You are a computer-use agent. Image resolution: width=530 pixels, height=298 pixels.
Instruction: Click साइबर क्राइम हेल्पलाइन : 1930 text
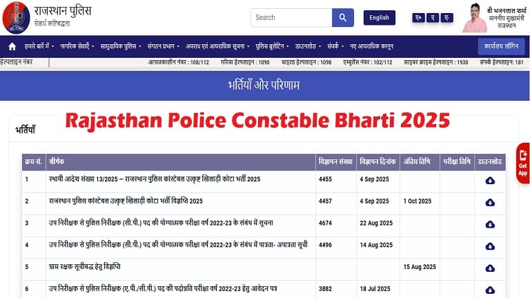pos(436,63)
